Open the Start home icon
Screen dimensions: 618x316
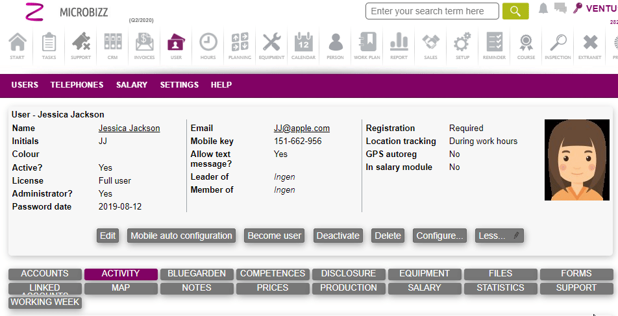(18, 46)
